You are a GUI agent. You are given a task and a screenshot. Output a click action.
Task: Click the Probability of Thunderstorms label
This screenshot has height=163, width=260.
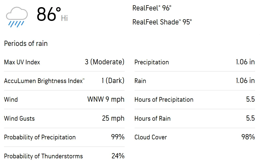tap(43, 156)
